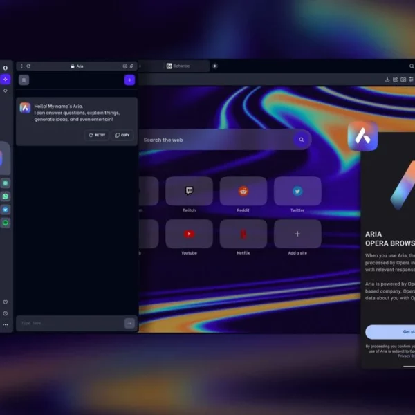Open the downloads icon in toolbar

coord(387,80)
